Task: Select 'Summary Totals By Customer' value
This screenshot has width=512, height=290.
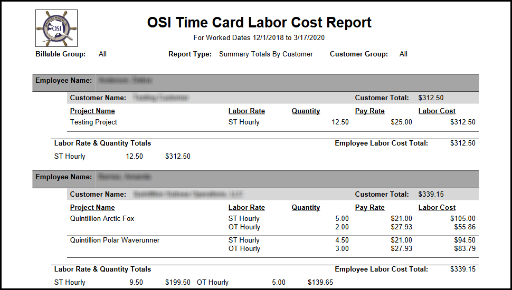Action: pyautogui.click(x=266, y=54)
